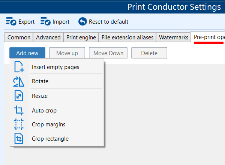Click the Add new button

(x=27, y=53)
